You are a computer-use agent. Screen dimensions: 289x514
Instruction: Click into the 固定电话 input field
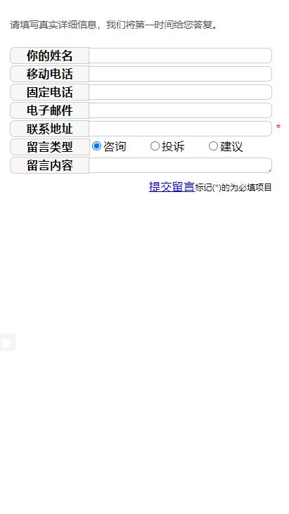pyautogui.click(x=180, y=92)
